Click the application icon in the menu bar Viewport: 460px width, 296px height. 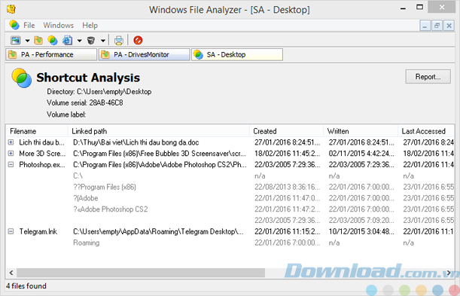coord(14,25)
